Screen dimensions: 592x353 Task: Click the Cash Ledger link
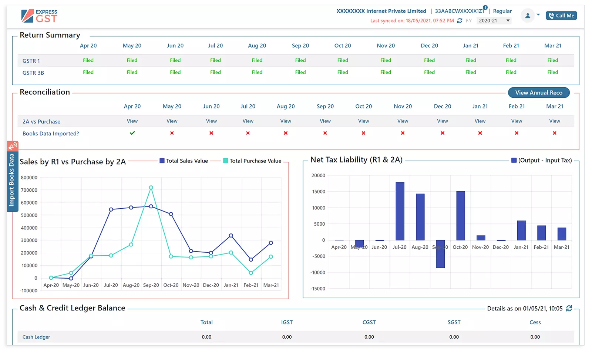pyautogui.click(x=36, y=337)
